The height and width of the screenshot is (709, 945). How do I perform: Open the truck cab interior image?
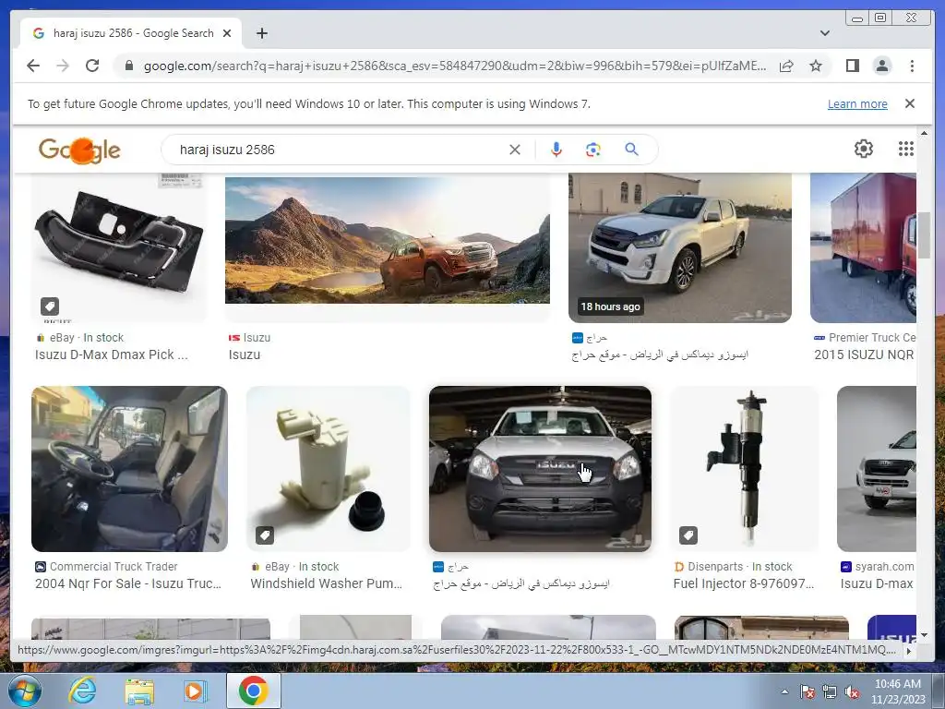click(129, 469)
